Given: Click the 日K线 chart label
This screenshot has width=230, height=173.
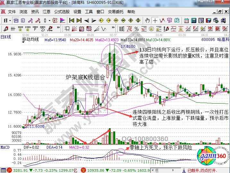Looking at the screenshot, I should click(5, 37).
